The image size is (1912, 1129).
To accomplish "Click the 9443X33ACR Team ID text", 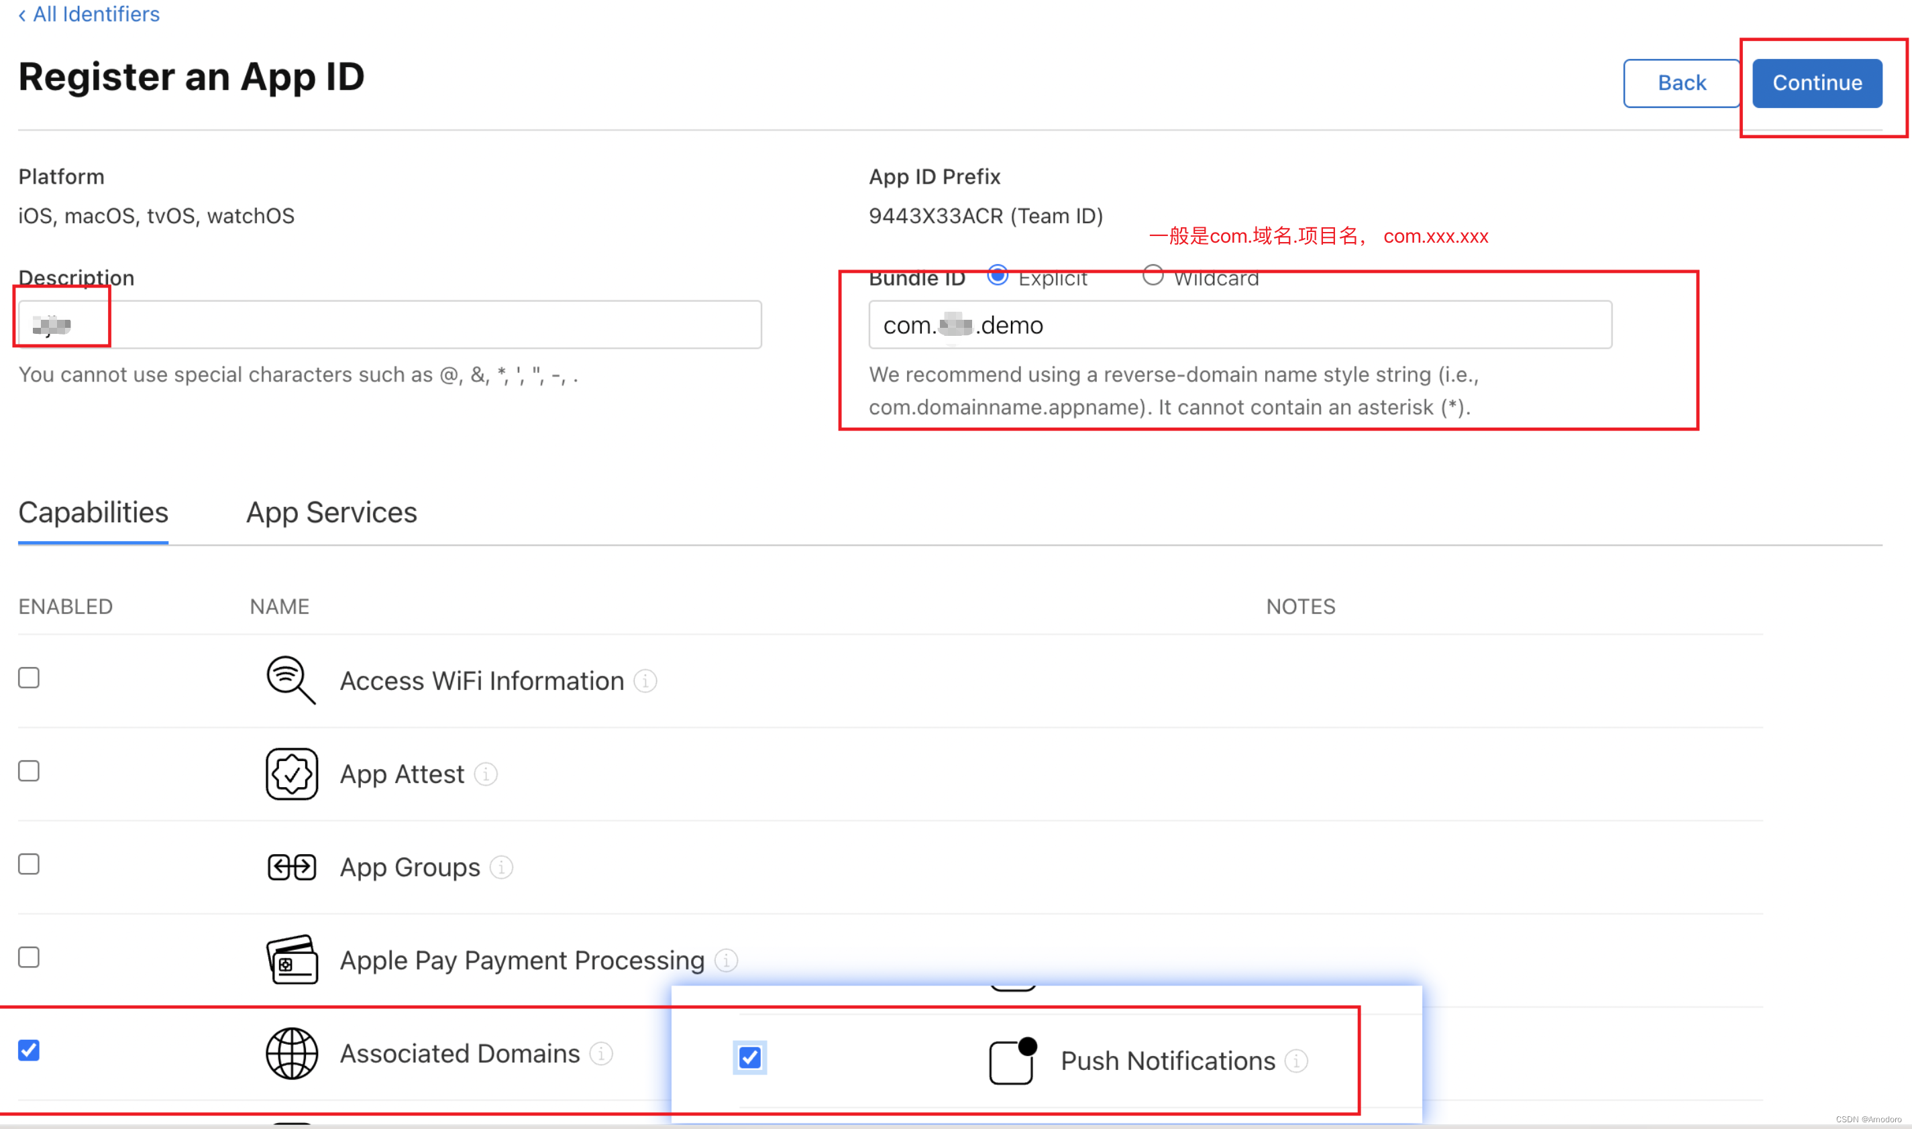I will pos(985,216).
